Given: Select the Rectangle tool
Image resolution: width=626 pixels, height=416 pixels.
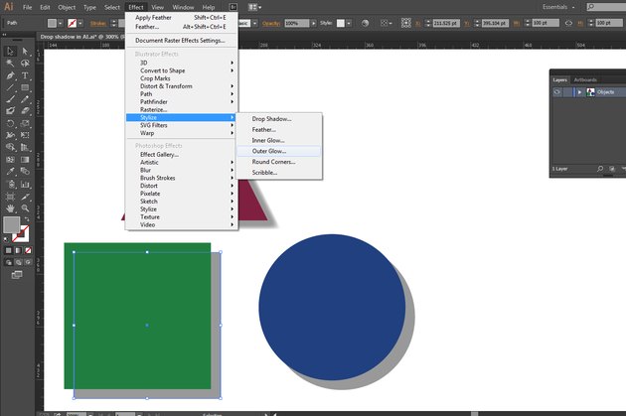Looking at the screenshot, I should [25, 87].
